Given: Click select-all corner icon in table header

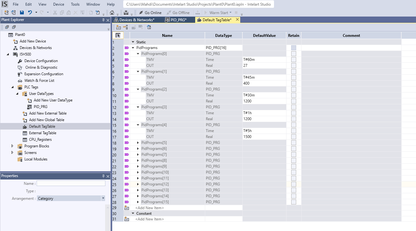Looking at the screenshot, I should pyautogui.click(x=118, y=36).
